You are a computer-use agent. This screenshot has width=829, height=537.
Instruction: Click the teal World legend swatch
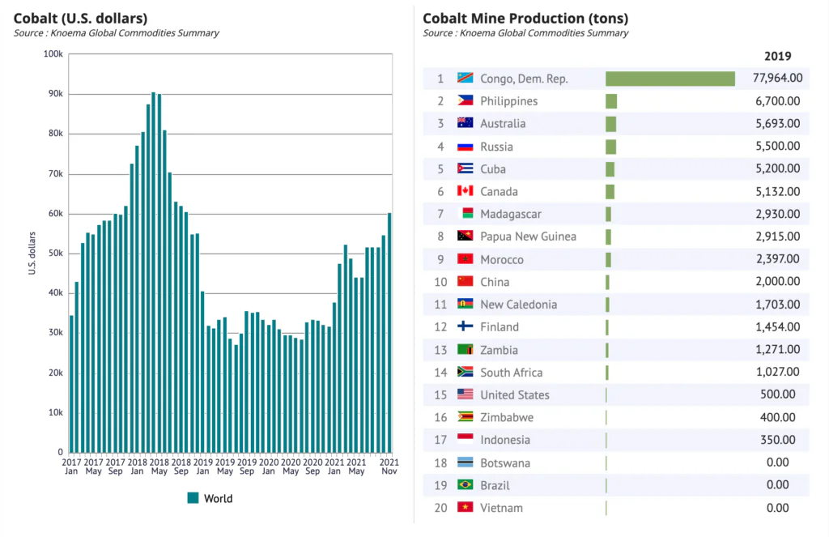click(193, 498)
